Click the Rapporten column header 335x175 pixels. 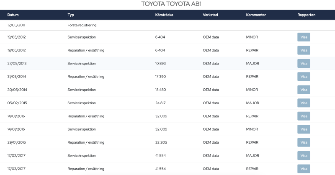point(306,15)
